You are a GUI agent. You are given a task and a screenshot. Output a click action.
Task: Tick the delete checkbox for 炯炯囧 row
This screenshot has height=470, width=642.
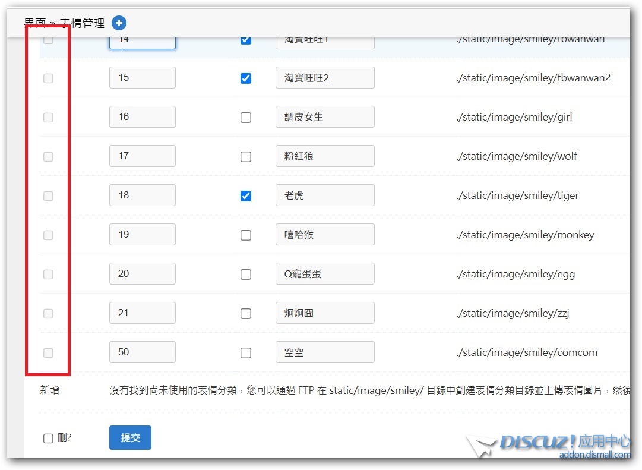click(48, 314)
